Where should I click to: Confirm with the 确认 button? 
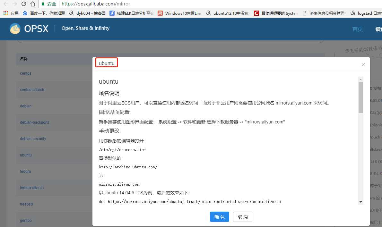point(219,216)
